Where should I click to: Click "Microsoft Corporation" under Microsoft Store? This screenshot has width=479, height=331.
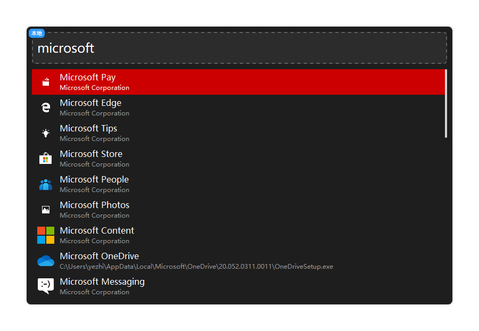coord(94,164)
